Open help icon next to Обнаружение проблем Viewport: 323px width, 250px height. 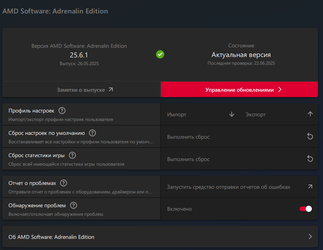pos(74,205)
